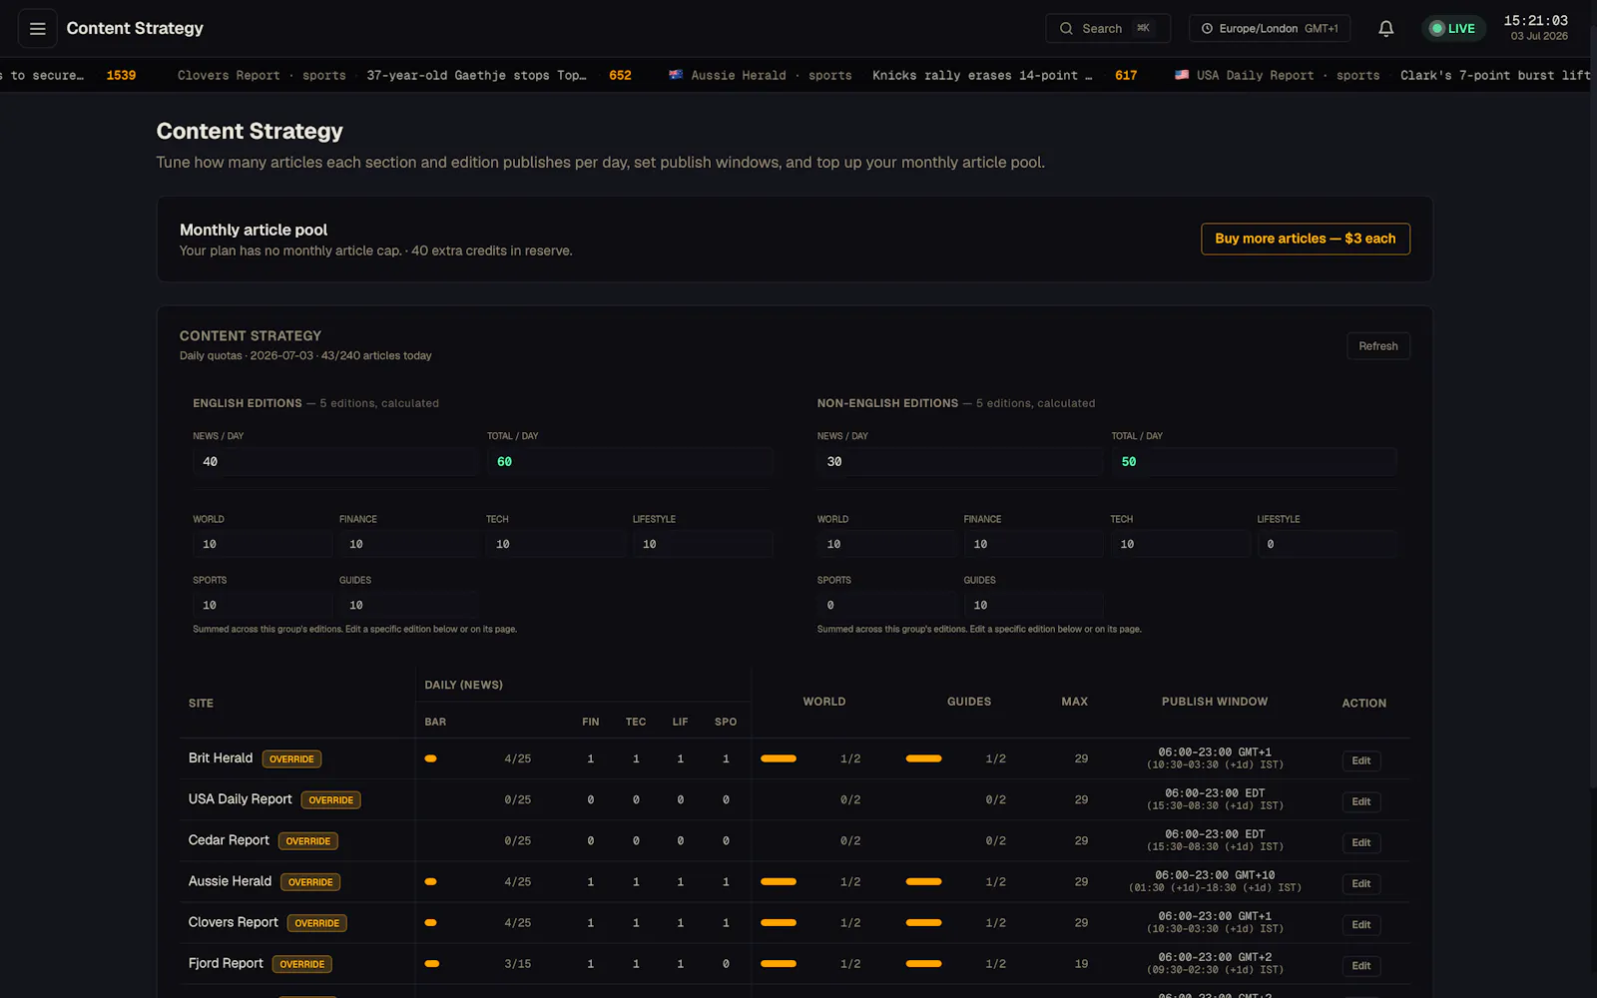Viewport: 1597px width, 998px height.
Task: Click English editions Tech quota field
Action: coord(556,544)
